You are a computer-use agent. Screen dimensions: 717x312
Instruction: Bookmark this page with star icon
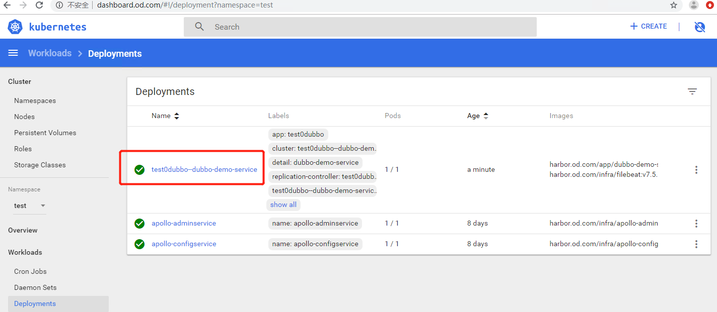674,5
